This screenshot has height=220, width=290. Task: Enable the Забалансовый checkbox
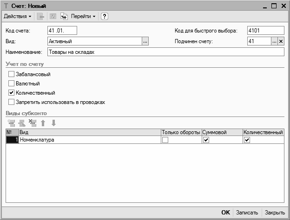(x=12, y=74)
